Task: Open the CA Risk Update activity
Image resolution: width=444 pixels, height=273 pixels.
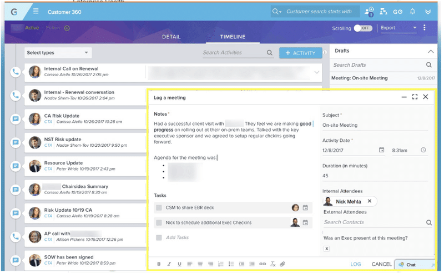Action: click(62, 116)
